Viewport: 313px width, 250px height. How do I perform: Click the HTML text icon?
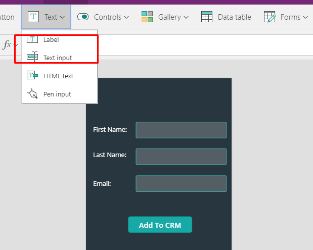[32, 76]
